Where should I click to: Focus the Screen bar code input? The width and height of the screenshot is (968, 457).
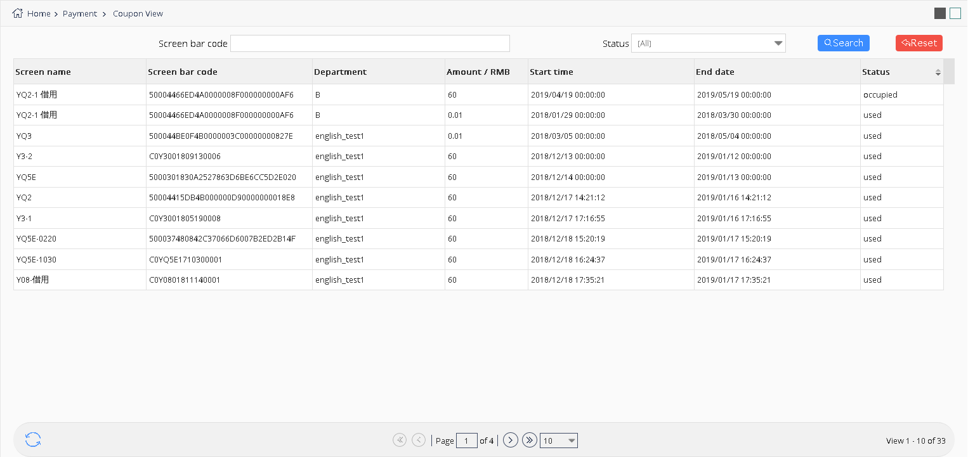pos(370,43)
